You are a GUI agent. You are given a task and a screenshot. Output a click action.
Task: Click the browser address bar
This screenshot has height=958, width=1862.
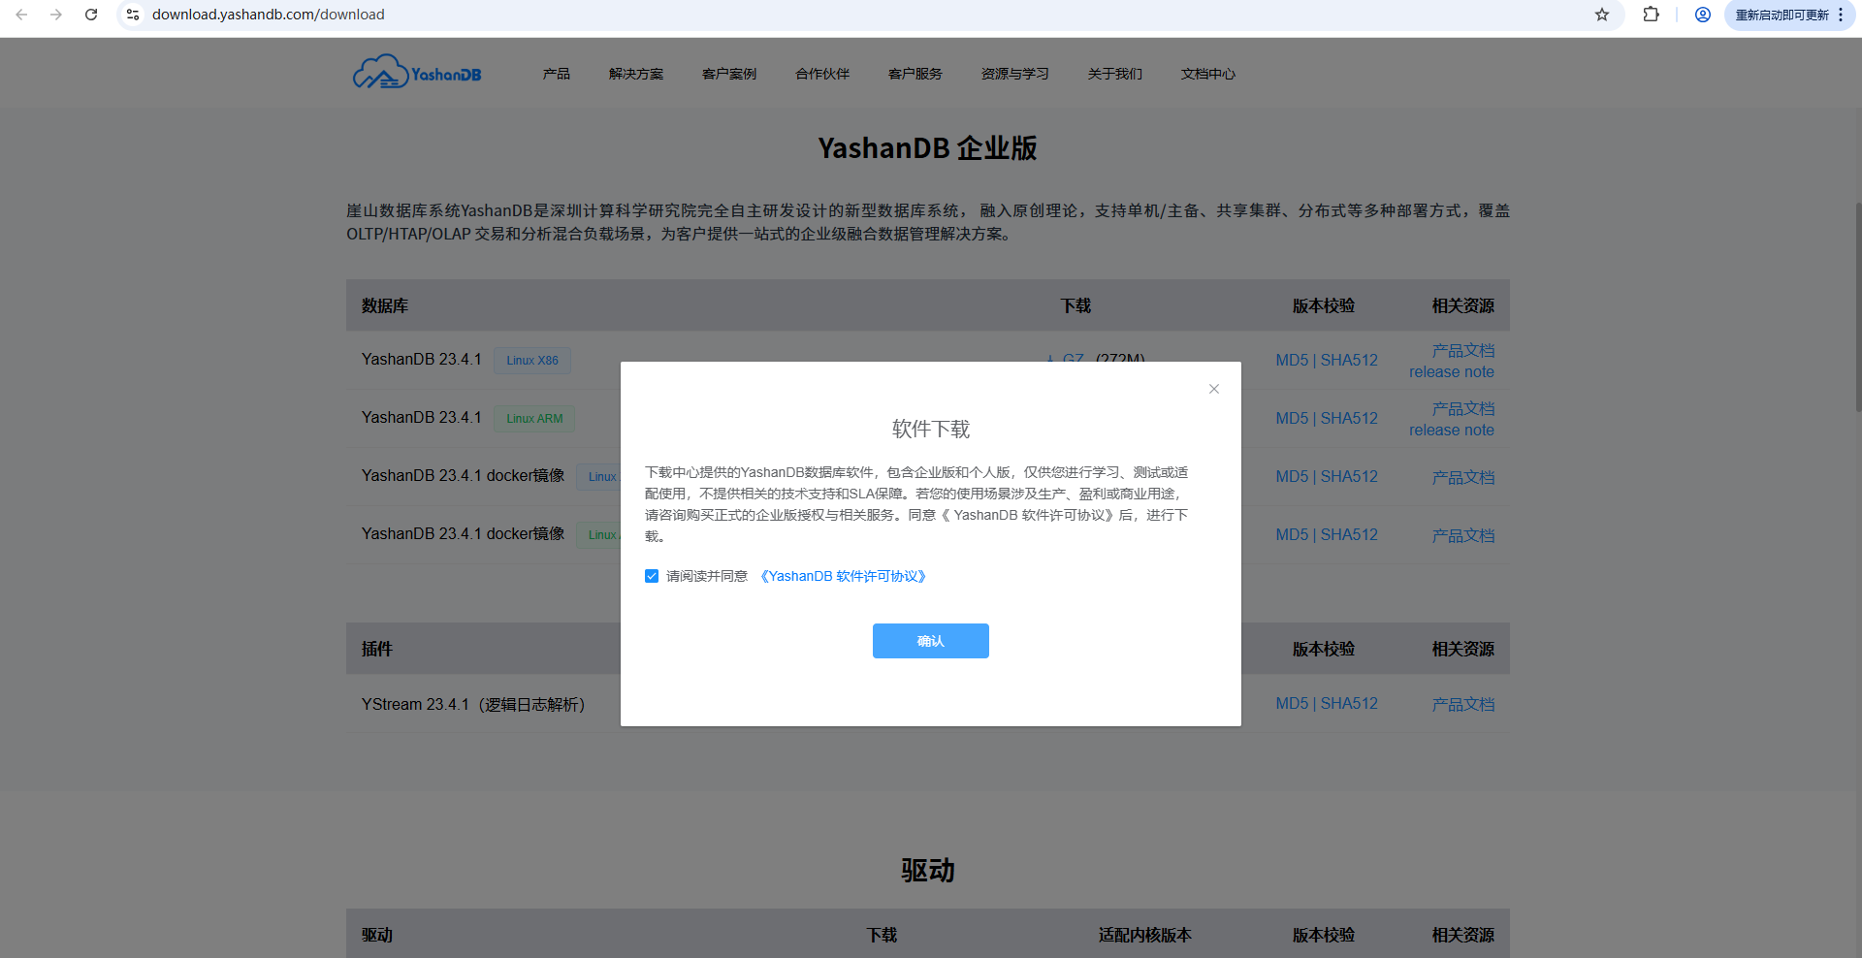click(x=388, y=15)
